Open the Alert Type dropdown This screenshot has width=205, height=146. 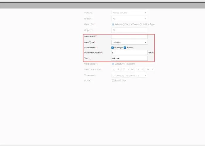coord(129,42)
